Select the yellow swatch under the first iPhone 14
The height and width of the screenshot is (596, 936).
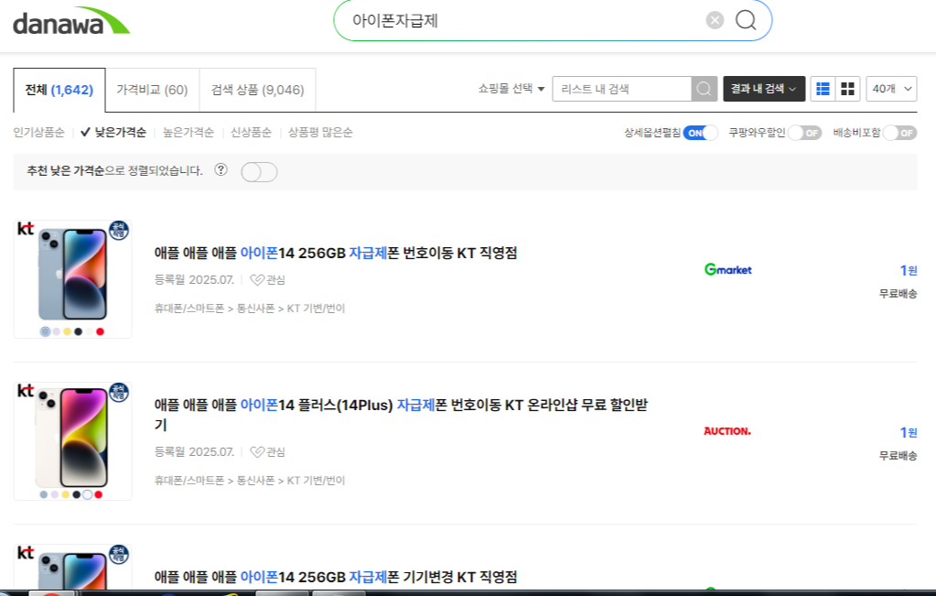pyautogui.click(x=68, y=331)
